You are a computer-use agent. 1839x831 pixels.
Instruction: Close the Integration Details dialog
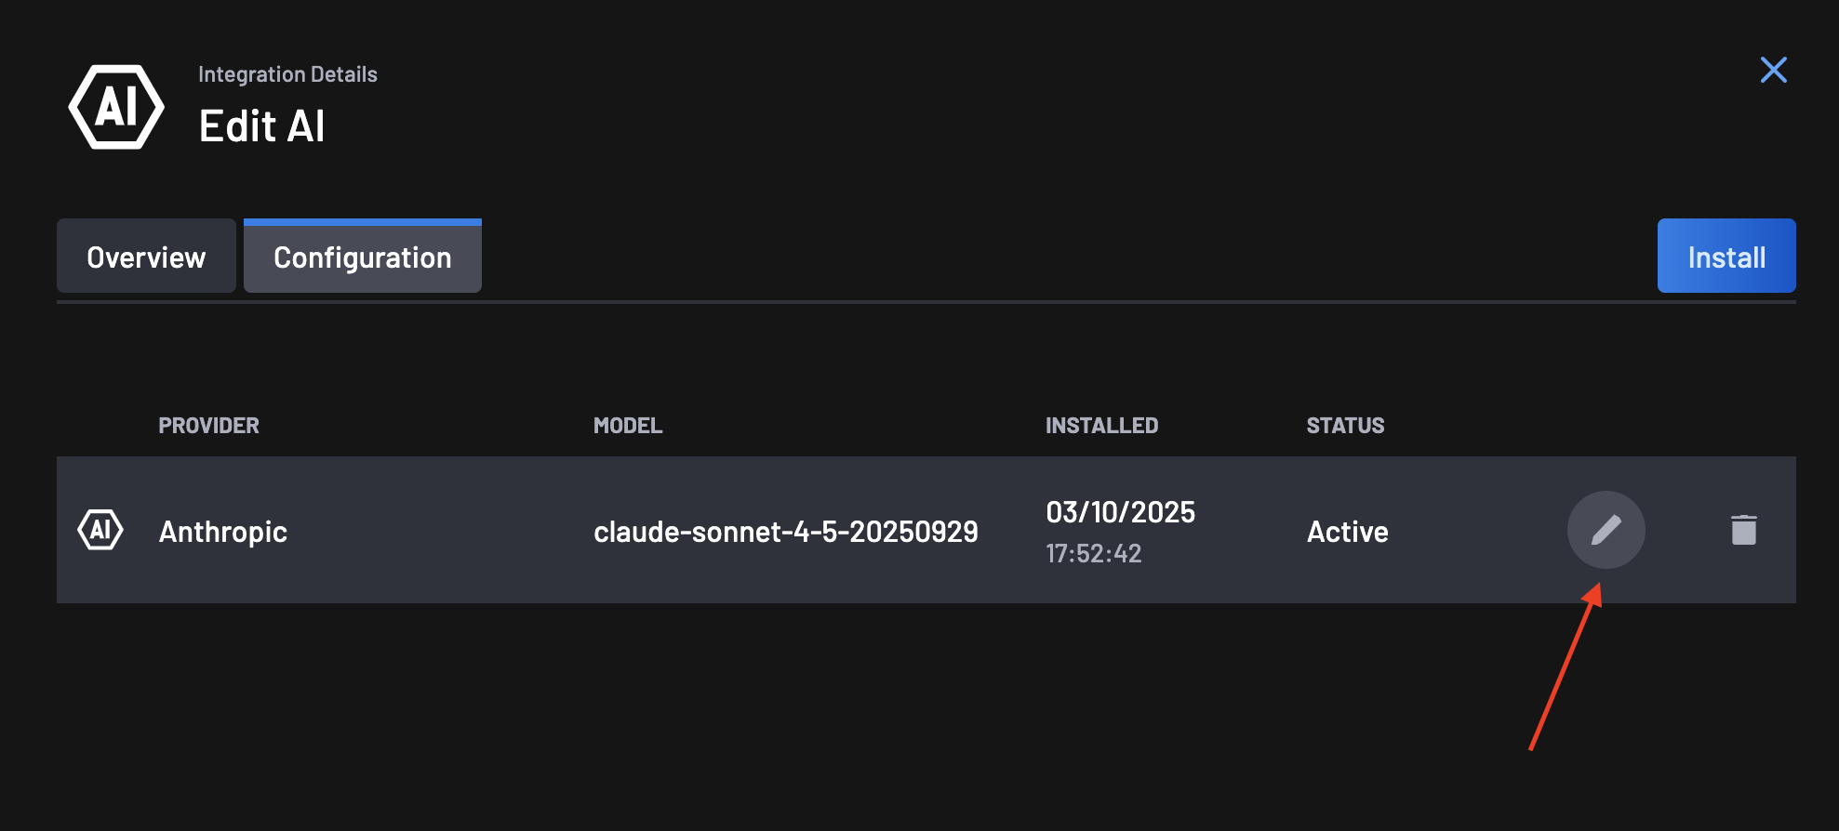1773,70
